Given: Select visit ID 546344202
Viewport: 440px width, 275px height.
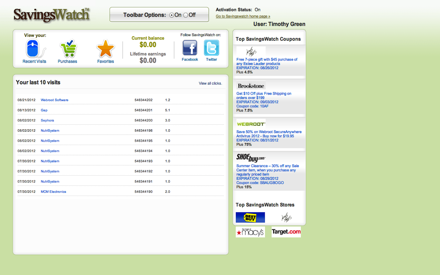Looking at the screenshot, I should (144, 100).
